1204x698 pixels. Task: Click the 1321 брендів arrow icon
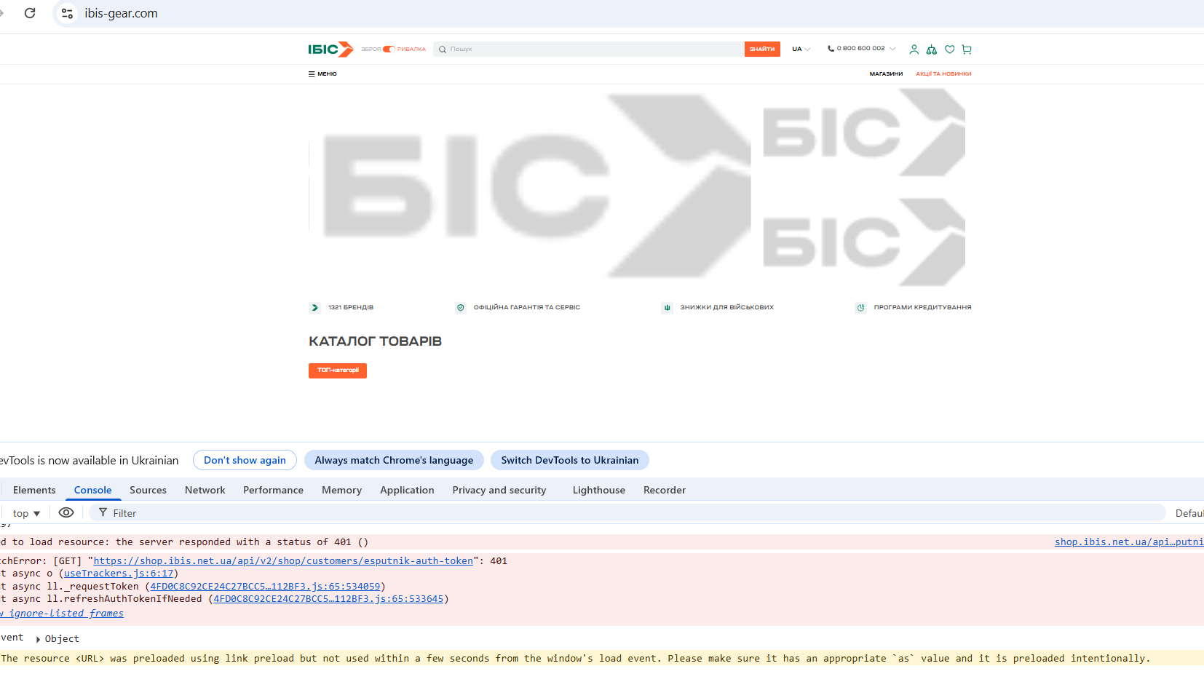(314, 308)
